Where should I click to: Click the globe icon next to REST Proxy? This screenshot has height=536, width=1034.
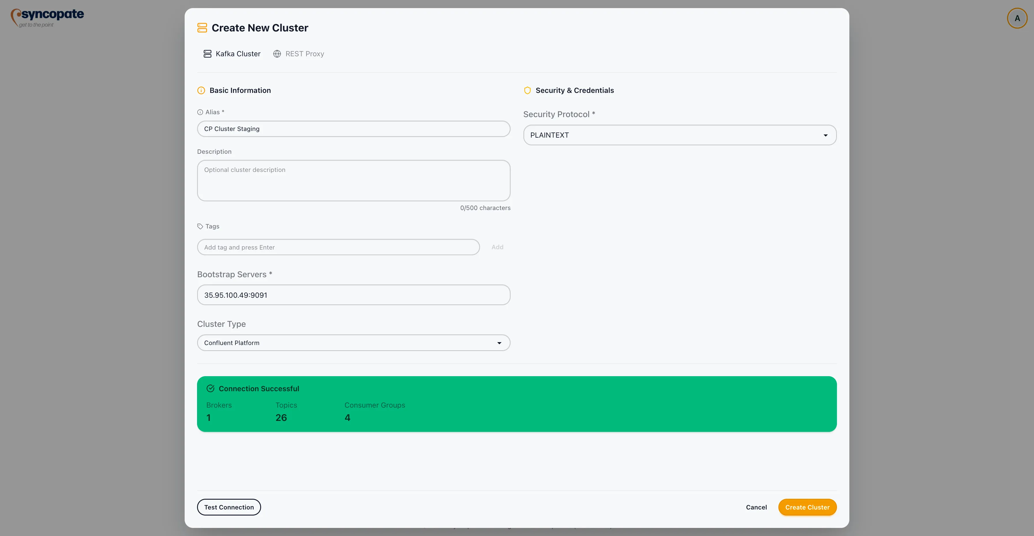point(277,53)
